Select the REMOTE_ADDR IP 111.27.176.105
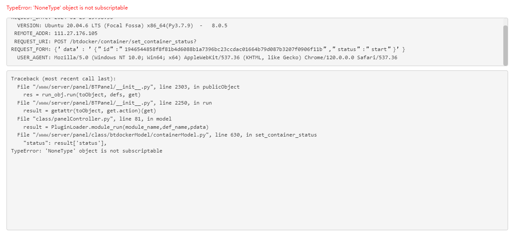This screenshot has height=232, width=515. [x=76, y=33]
